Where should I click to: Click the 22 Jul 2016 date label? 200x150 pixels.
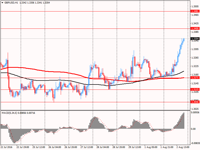[x=7, y=147]
